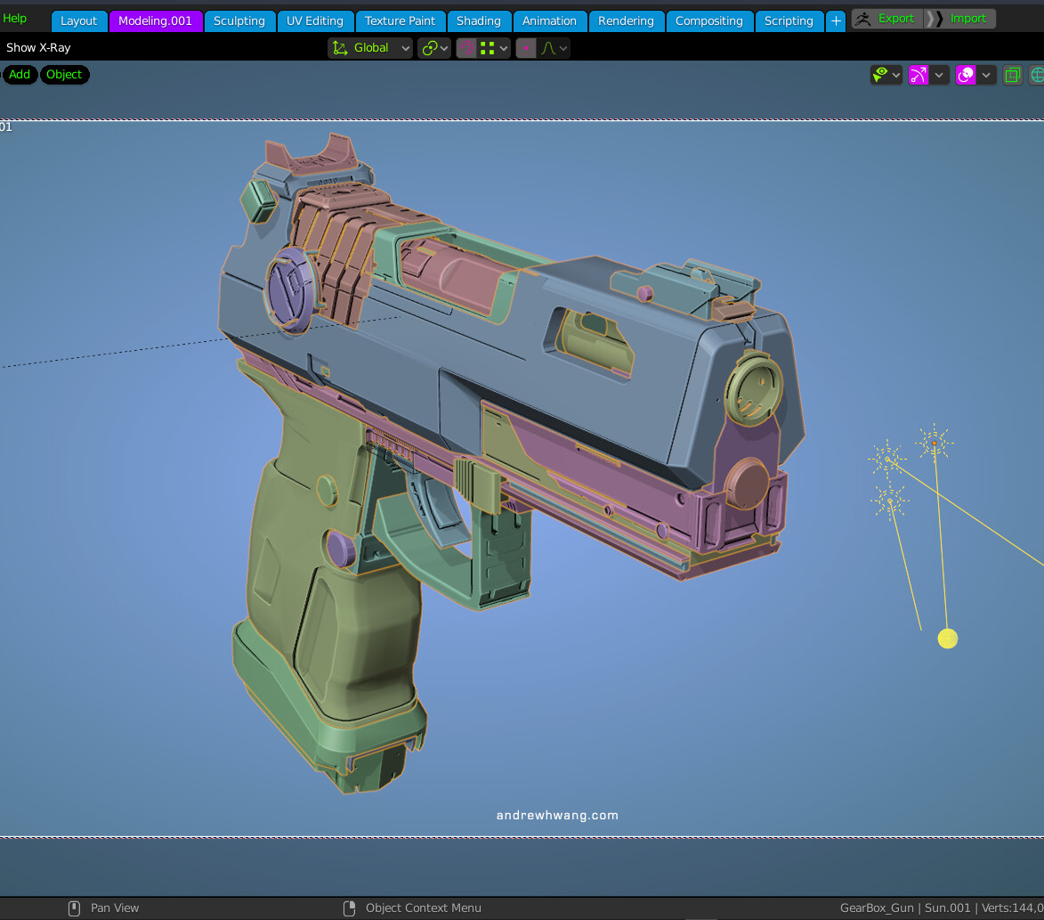Expand the overlays options dropdown arrow
This screenshot has width=1044, height=920.
986,75
